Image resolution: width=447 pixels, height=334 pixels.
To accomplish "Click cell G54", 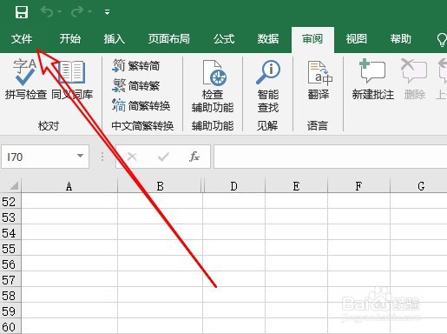I will pos(418,232).
